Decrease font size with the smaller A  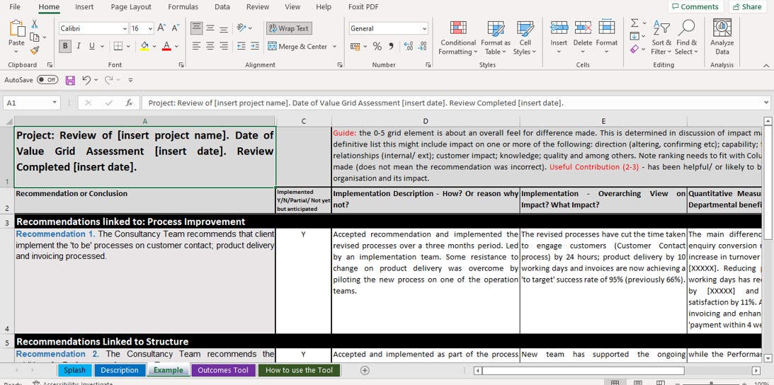coord(176,28)
